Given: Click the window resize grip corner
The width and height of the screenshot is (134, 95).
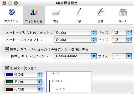Looking at the screenshot, I should pos(132,93).
